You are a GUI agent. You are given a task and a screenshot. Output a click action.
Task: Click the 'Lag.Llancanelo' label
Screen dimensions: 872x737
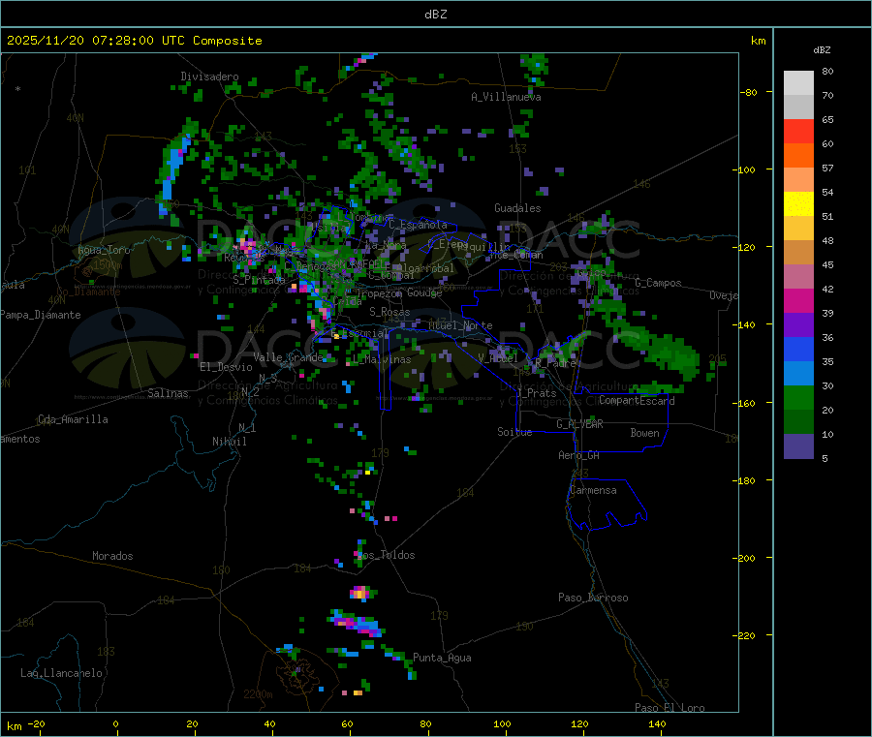[x=62, y=673]
